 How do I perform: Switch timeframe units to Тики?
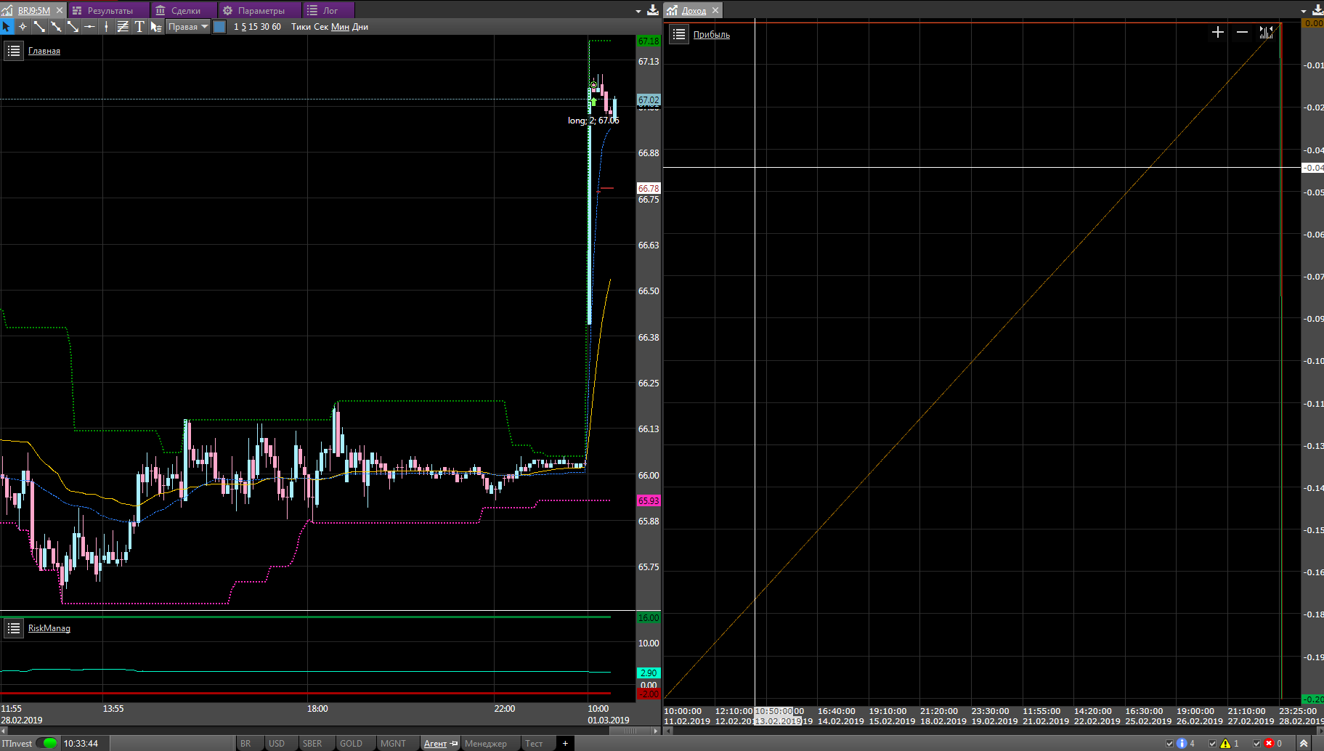[x=301, y=27]
